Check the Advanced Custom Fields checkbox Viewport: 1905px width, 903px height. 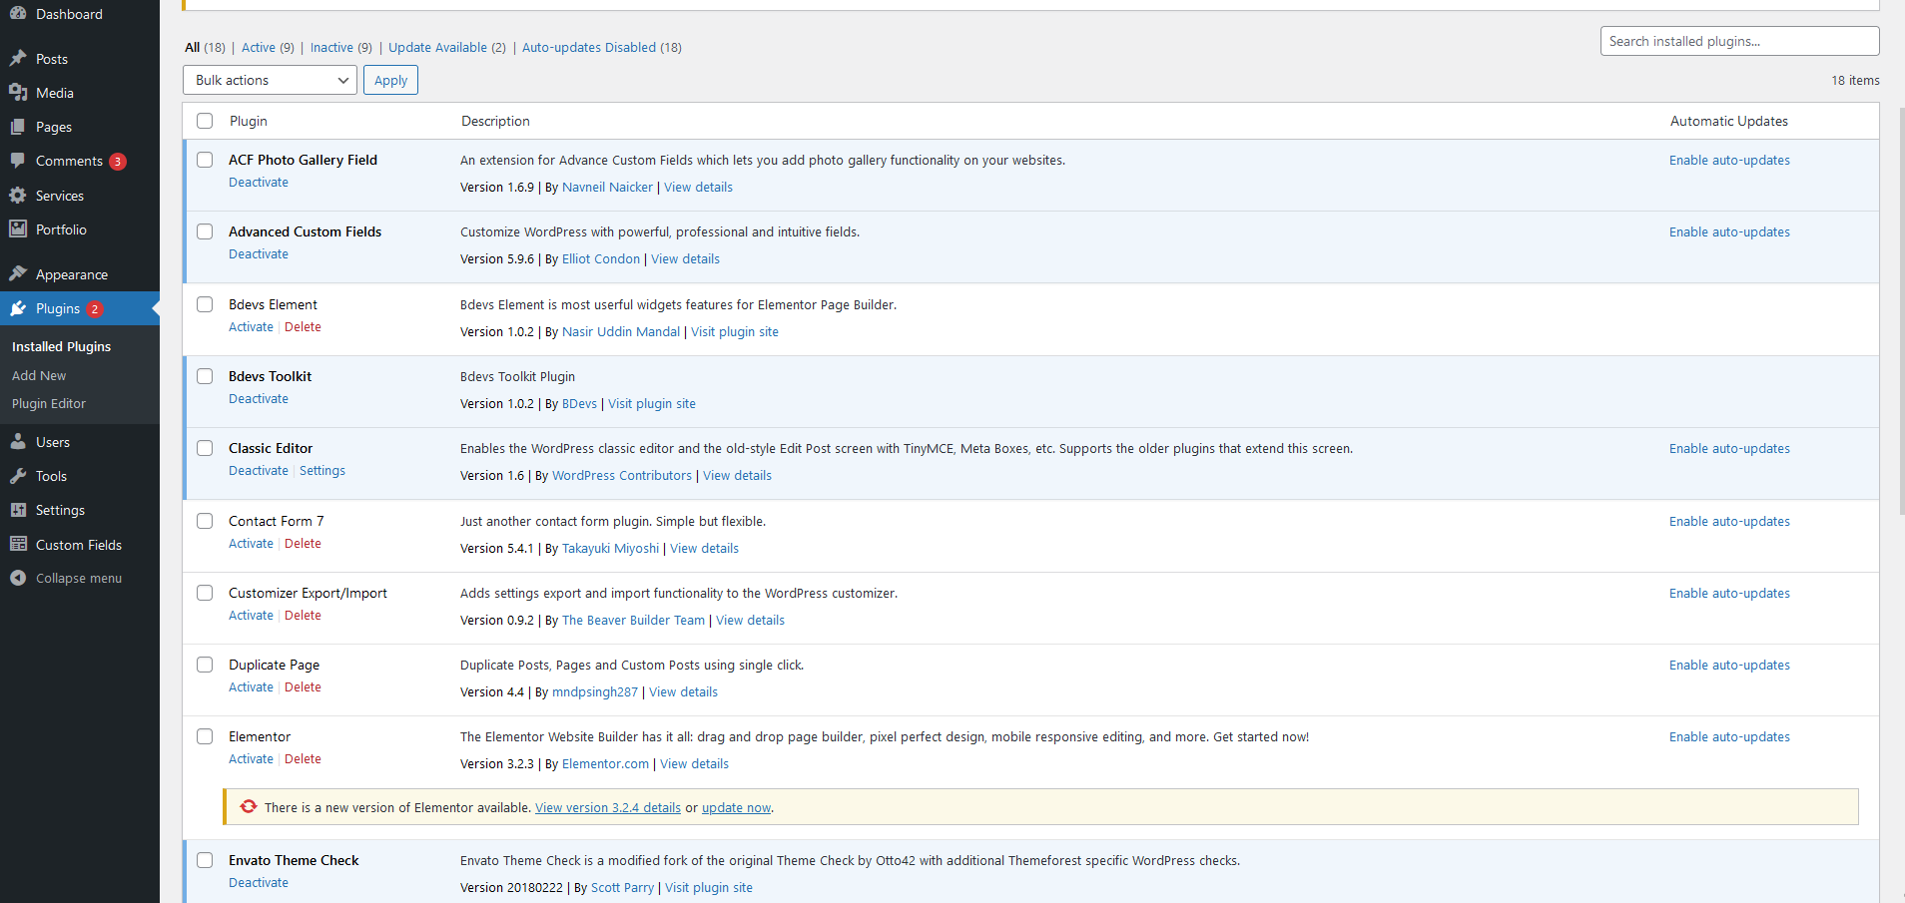point(205,231)
